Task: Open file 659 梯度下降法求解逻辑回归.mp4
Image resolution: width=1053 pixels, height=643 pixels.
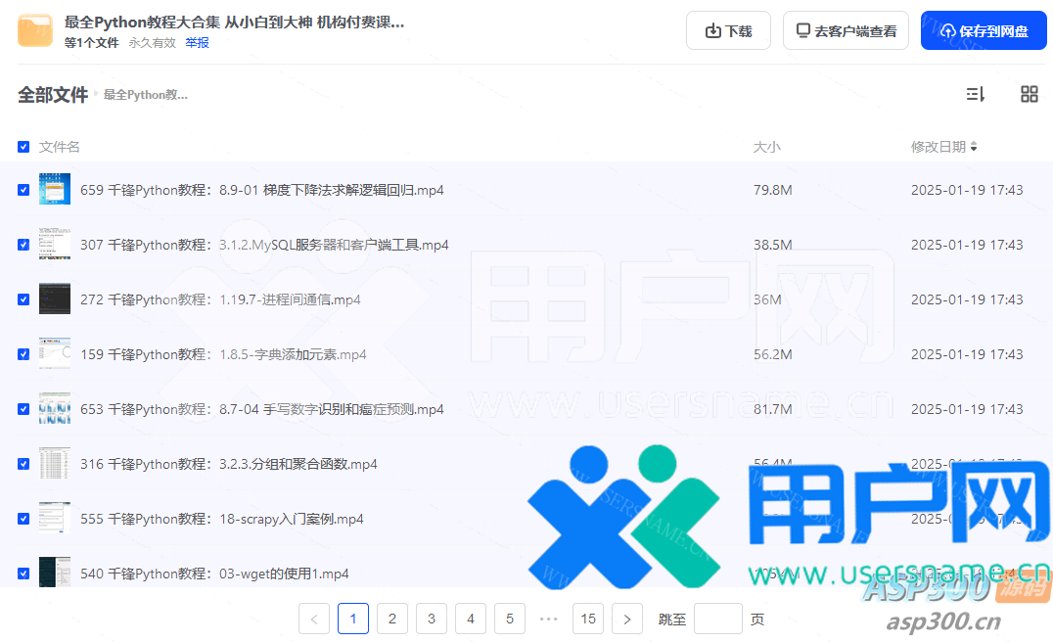Action: click(x=262, y=190)
